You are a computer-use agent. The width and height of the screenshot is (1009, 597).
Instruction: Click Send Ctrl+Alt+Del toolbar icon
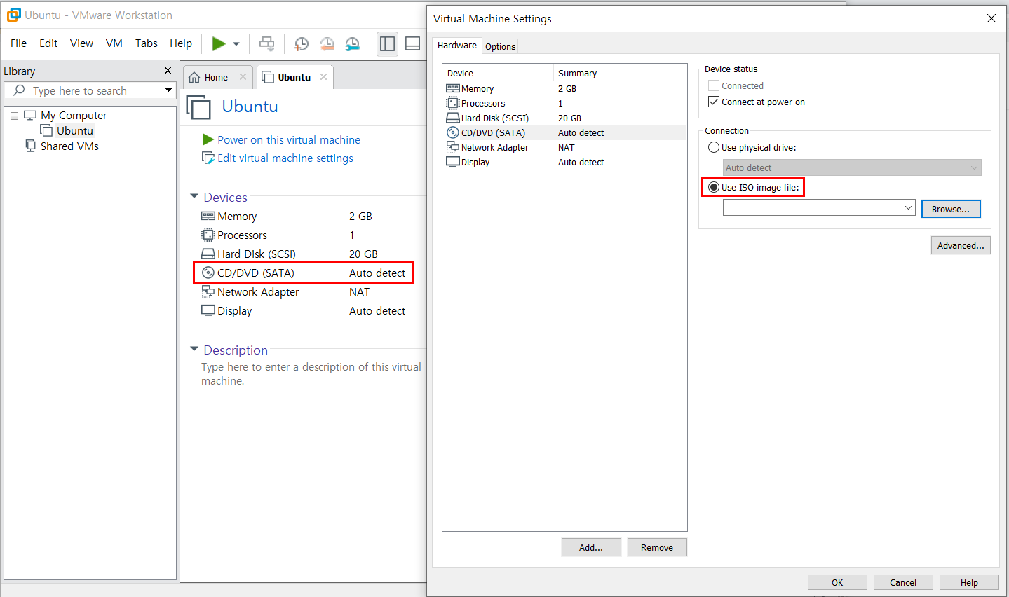coord(267,43)
